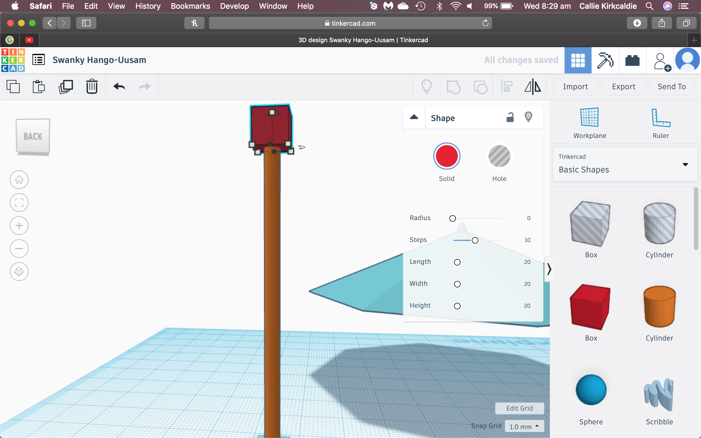The width and height of the screenshot is (701, 438).
Task: Undo the last action
Action: click(x=119, y=86)
